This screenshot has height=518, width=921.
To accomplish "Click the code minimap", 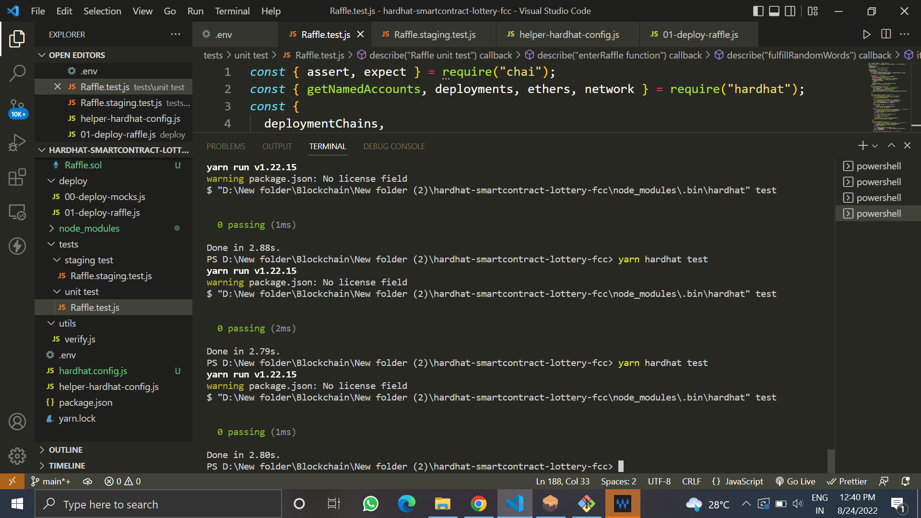I will pyautogui.click(x=889, y=97).
